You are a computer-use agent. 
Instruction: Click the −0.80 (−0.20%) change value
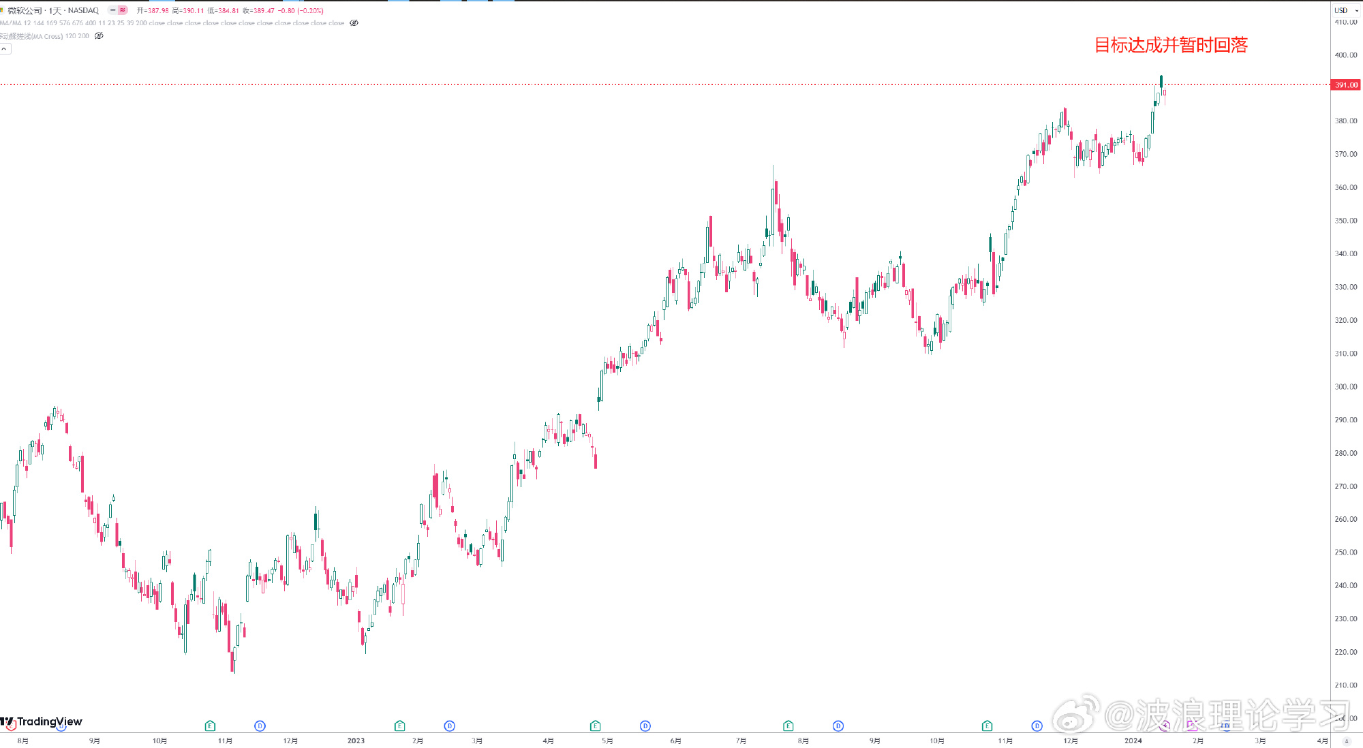tap(301, 10)
